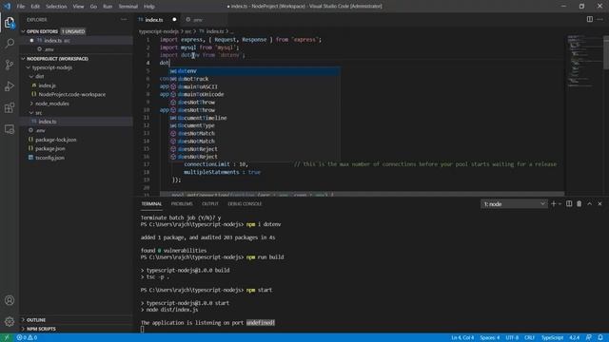Open Source Control view

pos(10,65)
